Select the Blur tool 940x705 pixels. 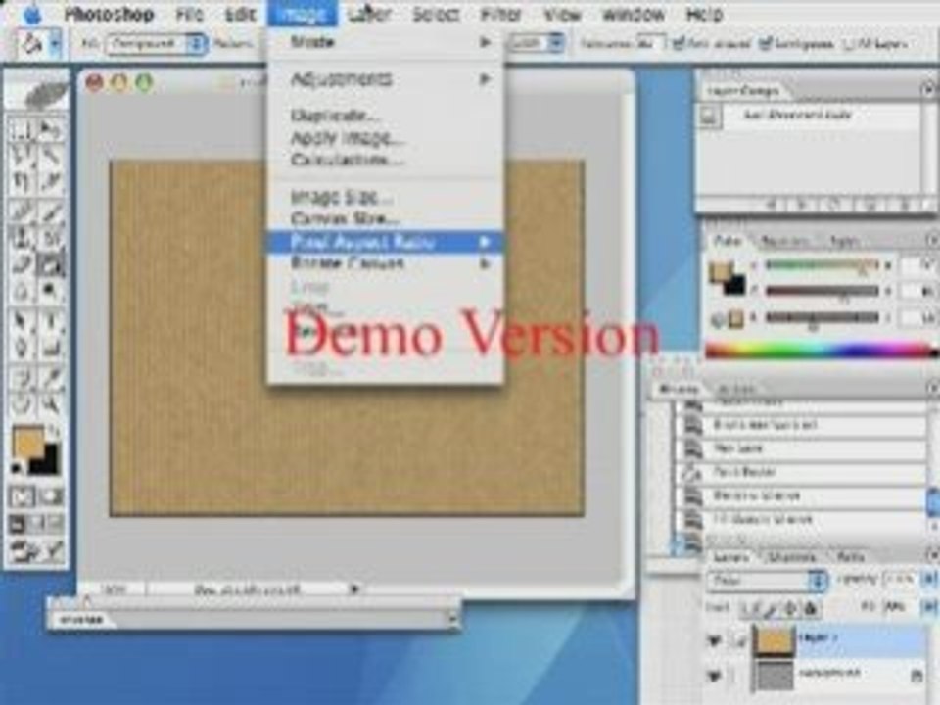click(x=22, y=292)
